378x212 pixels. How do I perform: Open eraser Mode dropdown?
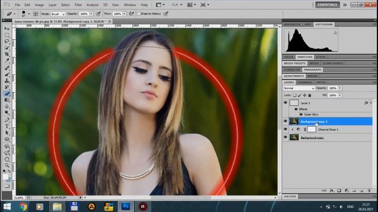coord(58,14)
